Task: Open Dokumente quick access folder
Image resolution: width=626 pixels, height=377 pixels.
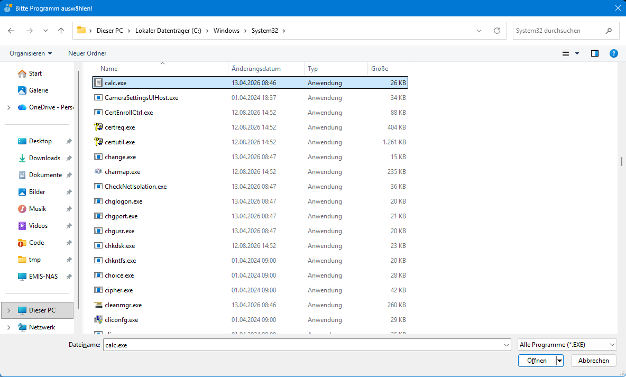Action: (x=45, y=175)
